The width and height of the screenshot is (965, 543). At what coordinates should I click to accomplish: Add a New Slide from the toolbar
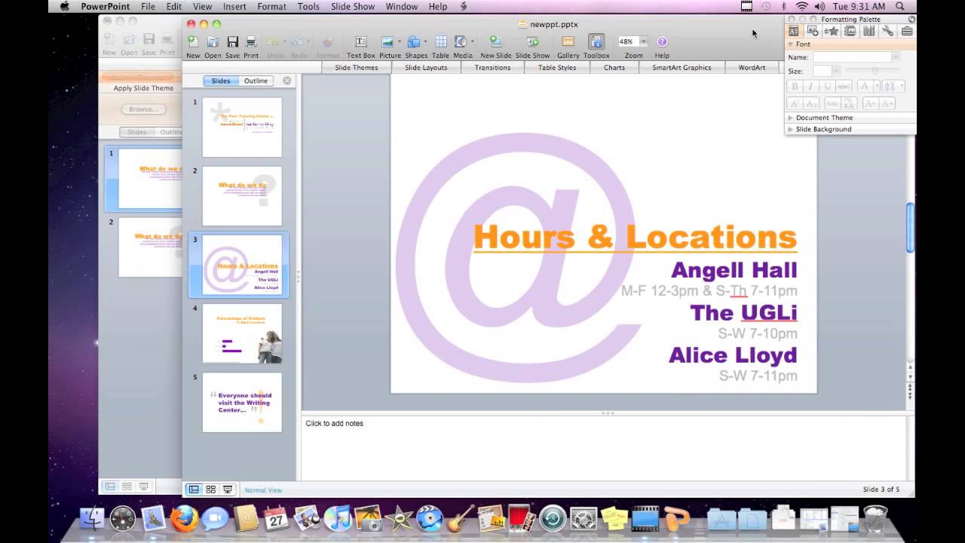[495, 42]
